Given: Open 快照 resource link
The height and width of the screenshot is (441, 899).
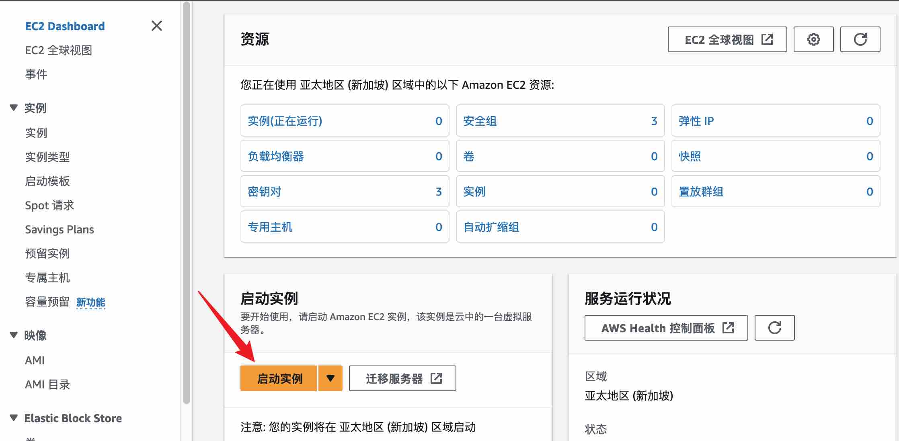Looking at the screenshot, I should pos(690,156).
